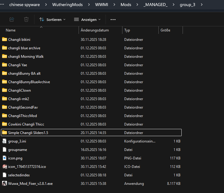This screenshot has height=193, width=224.
Task: Click date '16.05.2025 16:16' of groupname
Action: click(x=93, y=150)
